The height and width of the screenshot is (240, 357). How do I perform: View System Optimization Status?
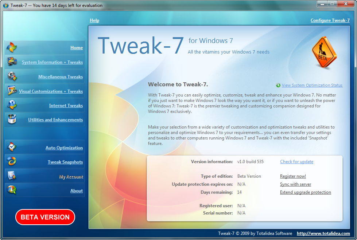tap(312, 85)
